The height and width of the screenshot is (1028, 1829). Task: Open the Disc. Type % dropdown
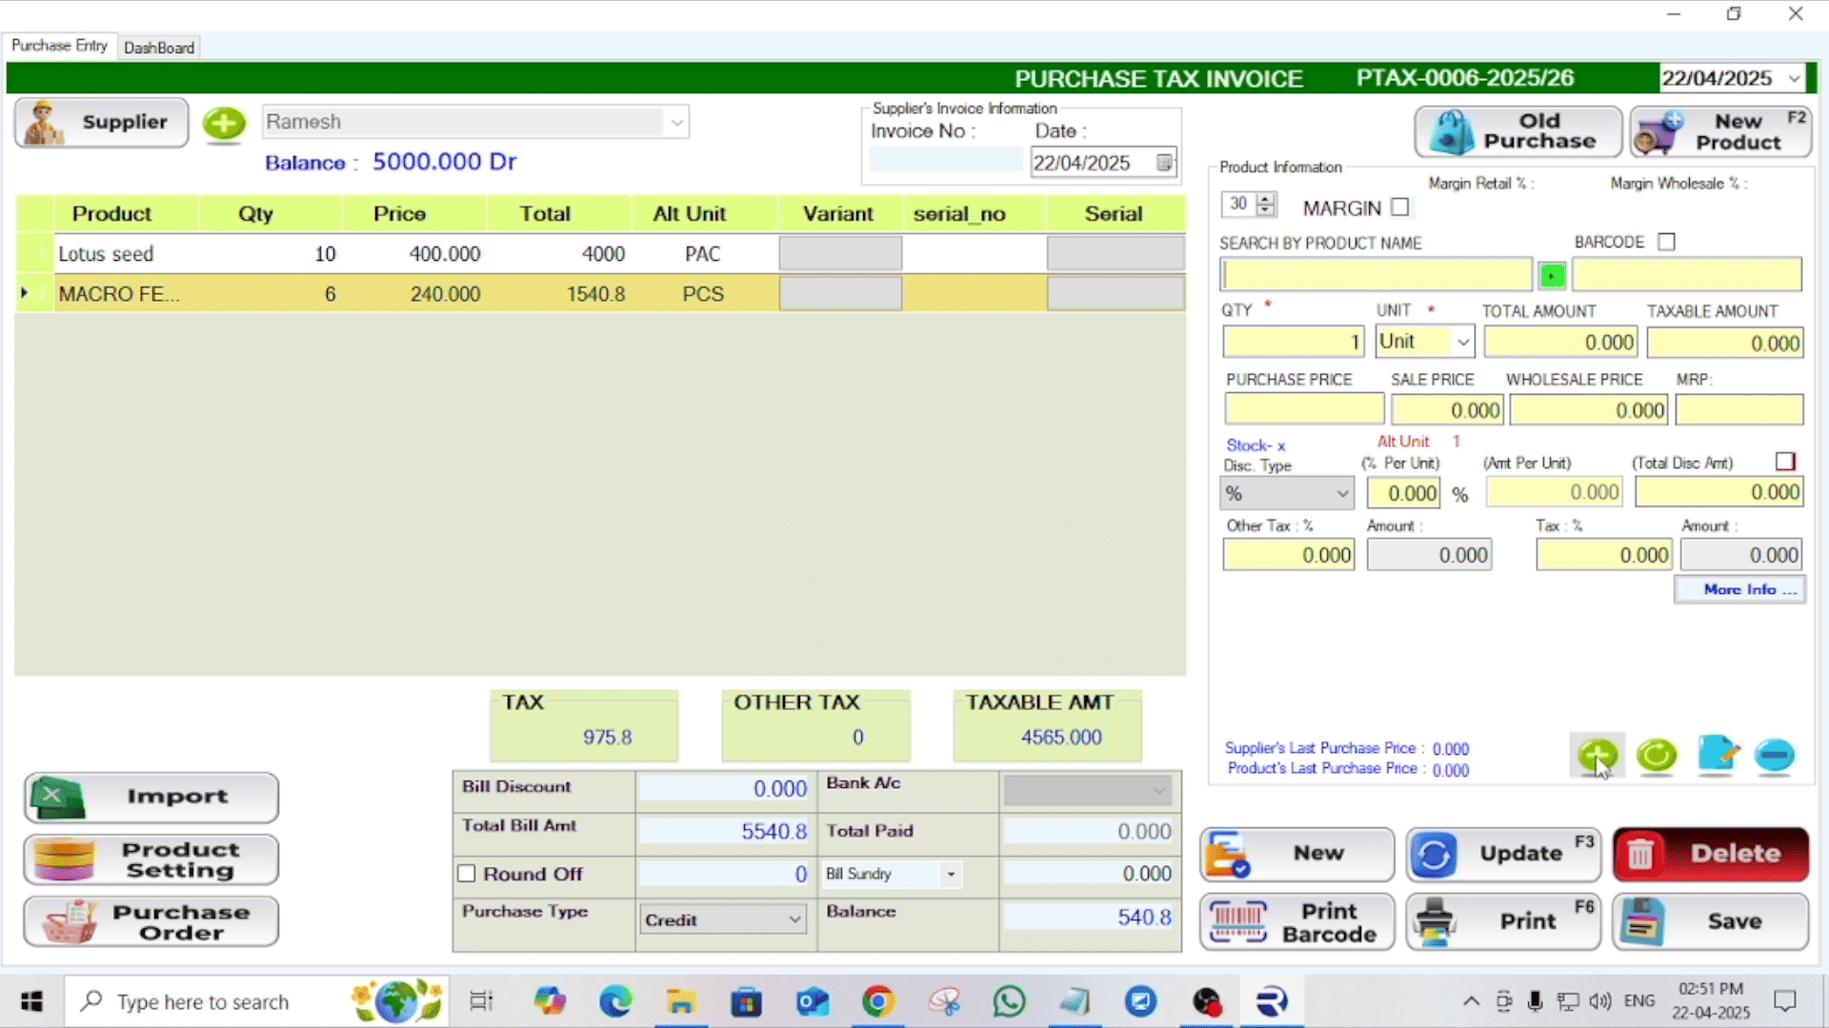click(1341, 493)
